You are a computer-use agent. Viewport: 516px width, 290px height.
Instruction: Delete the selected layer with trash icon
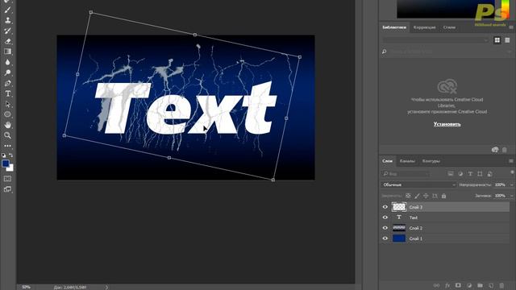[x=501, y=285]
